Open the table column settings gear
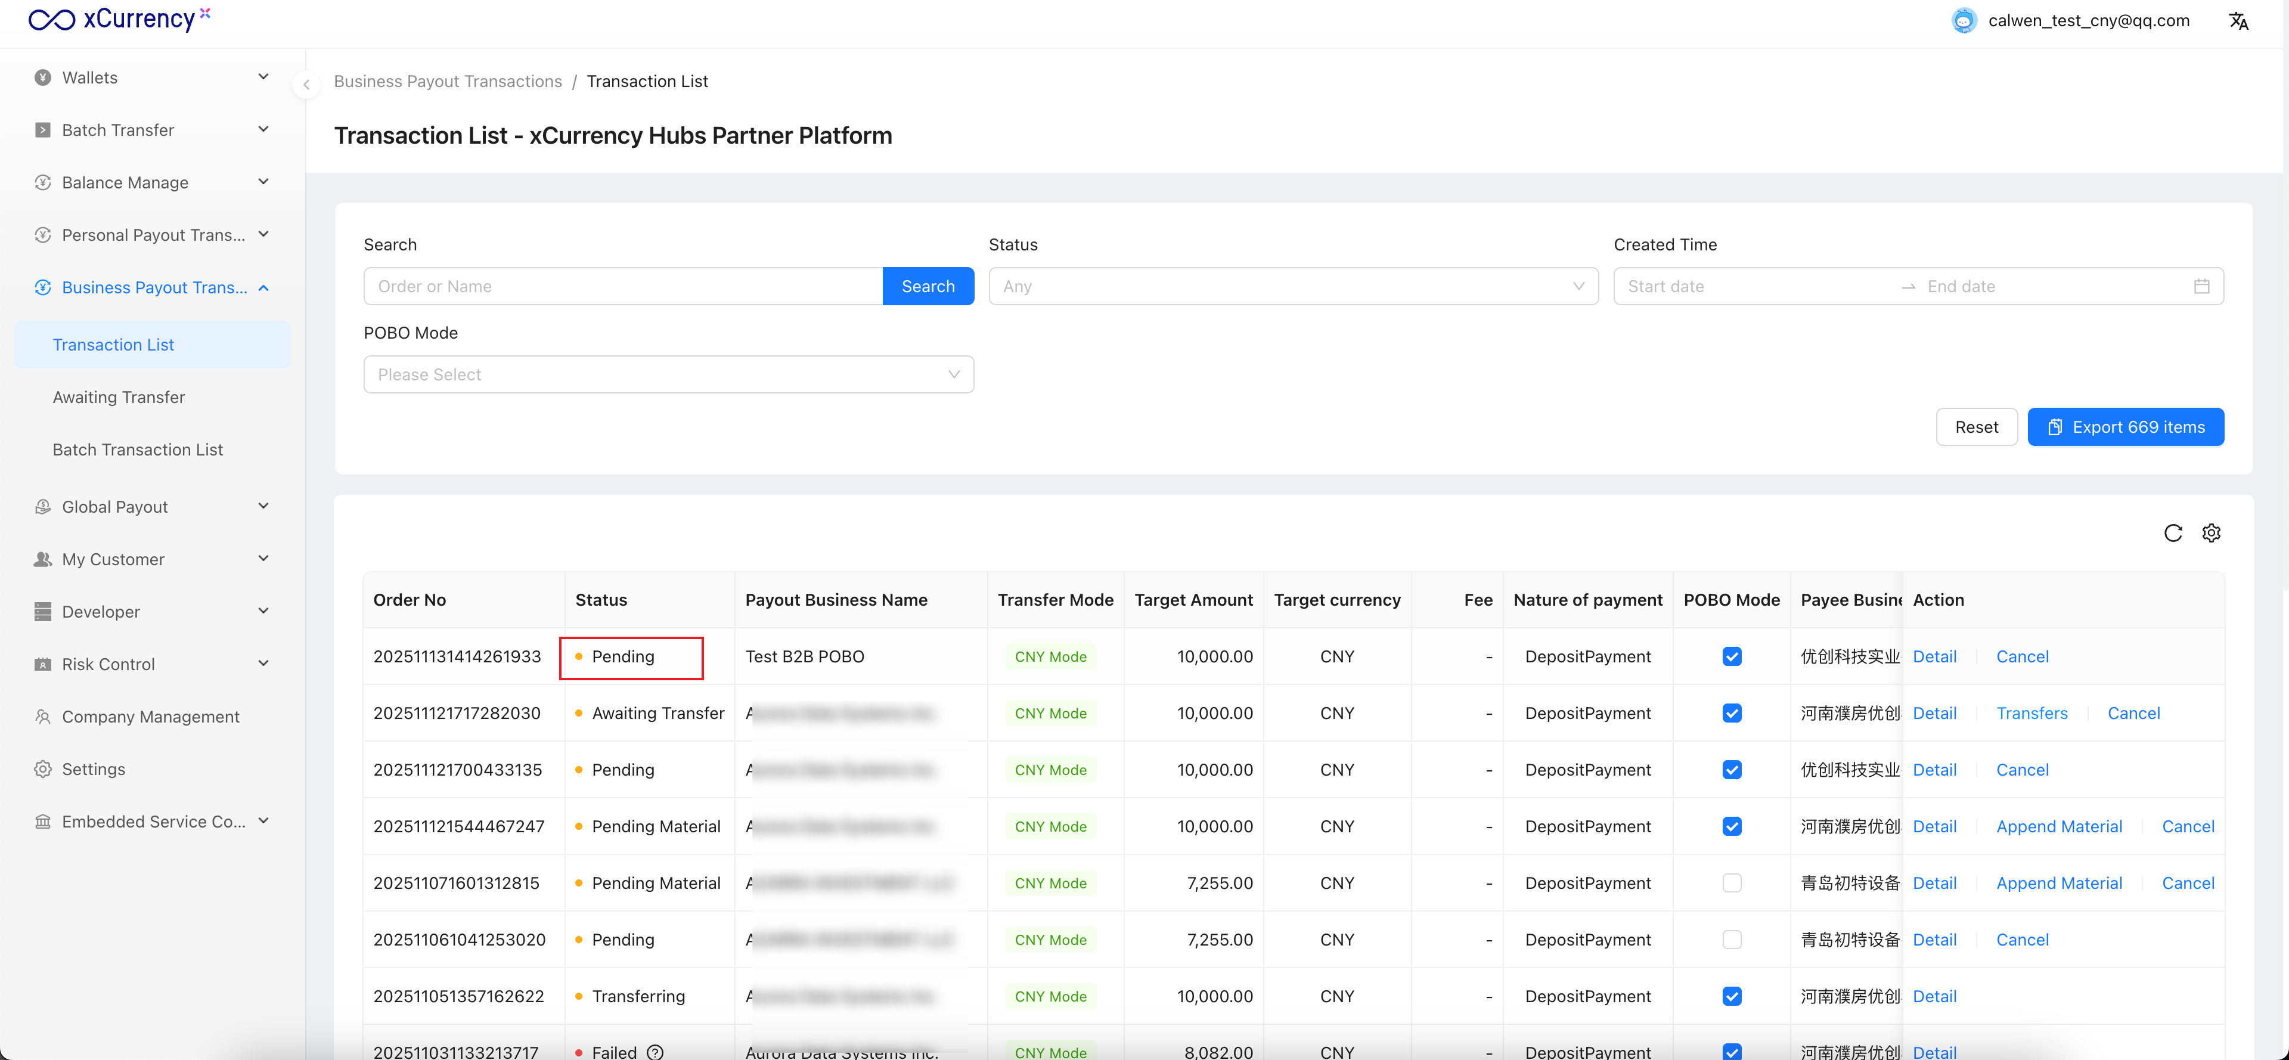 (2211, 532)
